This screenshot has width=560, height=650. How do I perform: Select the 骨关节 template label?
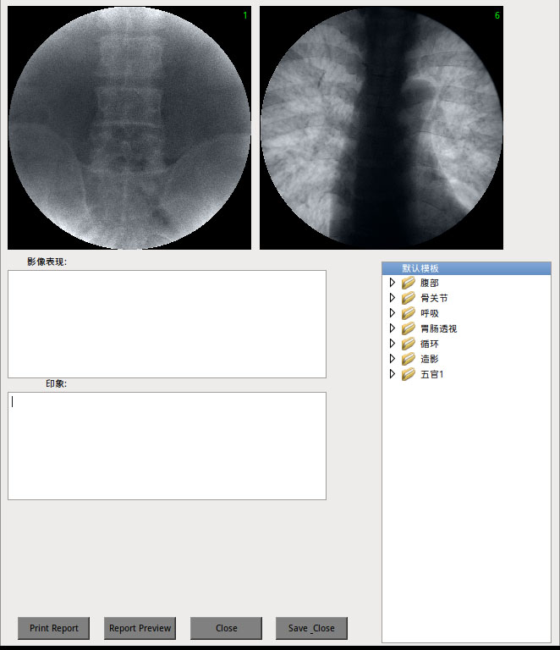click(x=434, y=298)
